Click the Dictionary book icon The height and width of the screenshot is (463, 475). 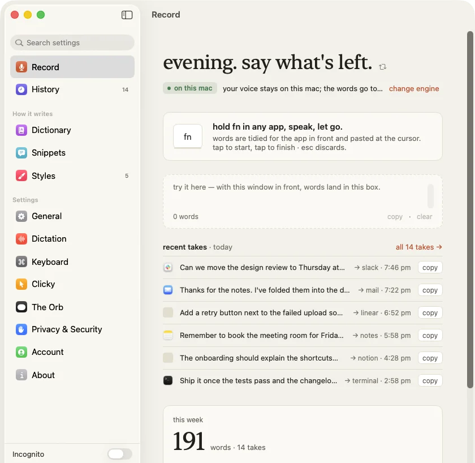pyautogui.click(x=21, y=130)
